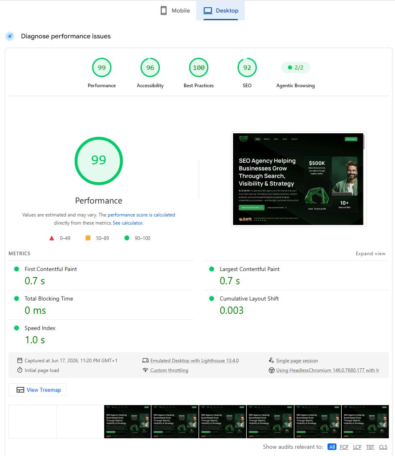Click the Mobile phone icon
This screenshot has width=395, height=456.
click(164, 11)
